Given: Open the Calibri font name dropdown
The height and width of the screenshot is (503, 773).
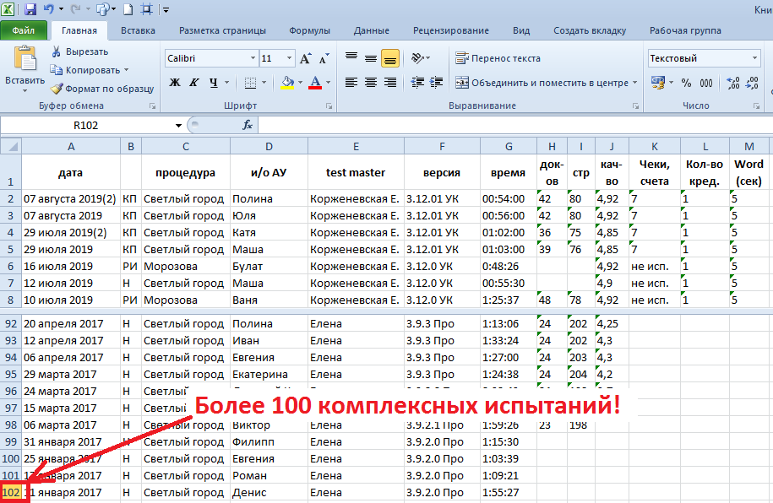Looking at the screenshot, I should [x=253, y=58].
